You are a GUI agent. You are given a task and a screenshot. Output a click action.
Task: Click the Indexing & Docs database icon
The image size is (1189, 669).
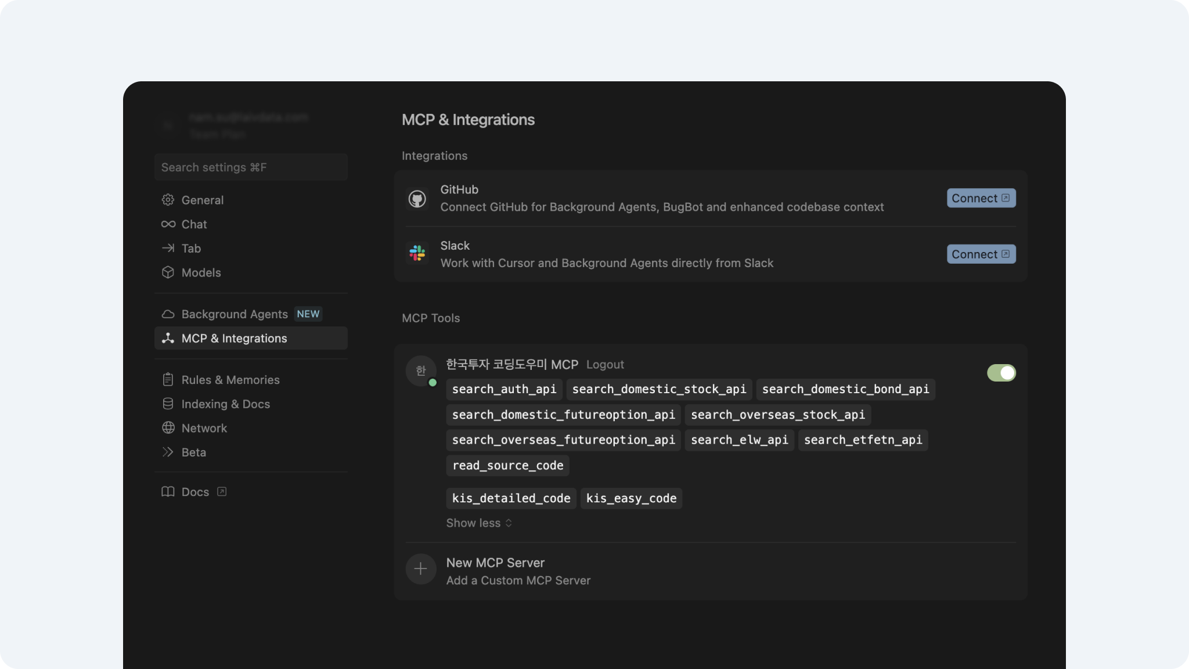coord(168,404)
